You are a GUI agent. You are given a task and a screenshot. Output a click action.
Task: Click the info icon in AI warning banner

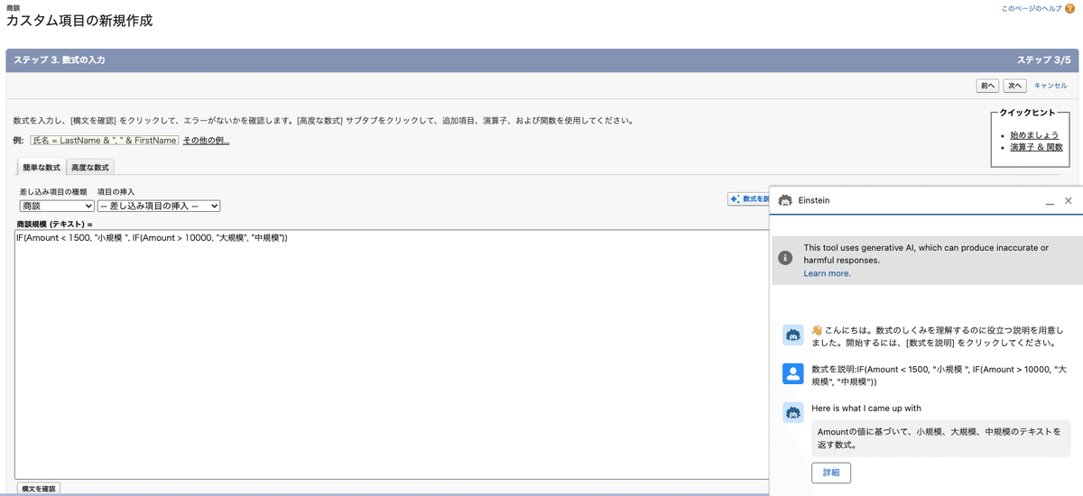[786, 257]
